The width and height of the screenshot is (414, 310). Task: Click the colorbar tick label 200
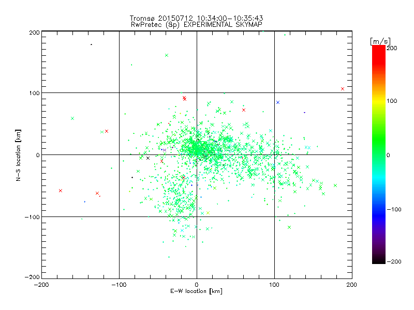392,48
